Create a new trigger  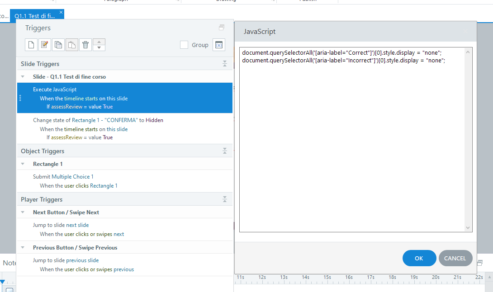(31, 45)
